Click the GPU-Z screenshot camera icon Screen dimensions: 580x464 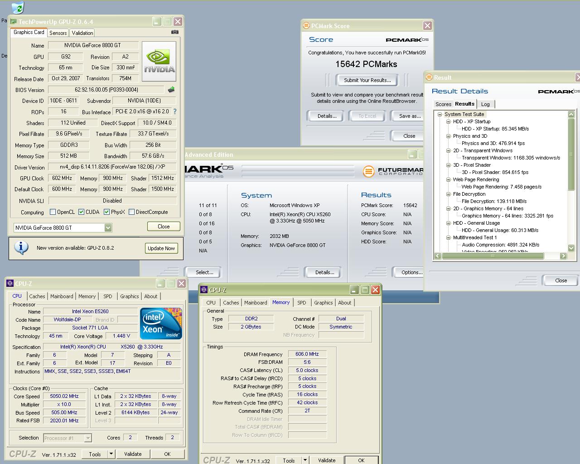pos(175,32)
